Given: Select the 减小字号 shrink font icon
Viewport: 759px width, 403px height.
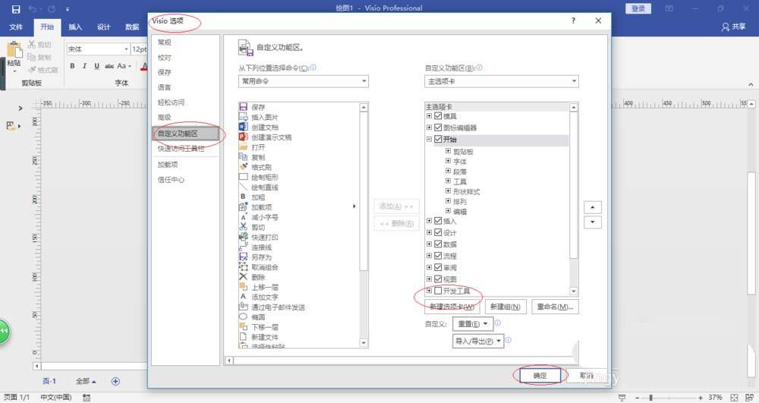Looking at the screenshot, I should coord(244,217).
